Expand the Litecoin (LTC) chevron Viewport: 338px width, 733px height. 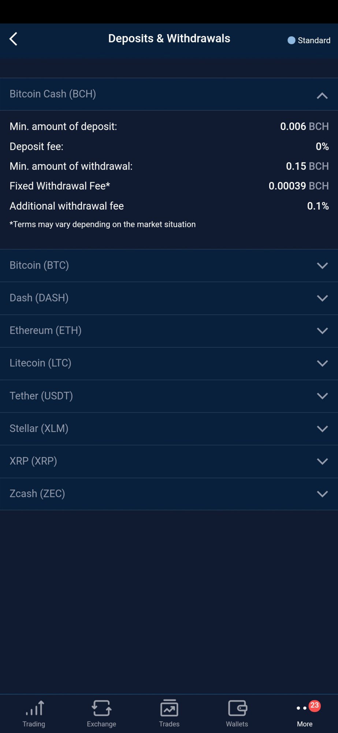(x=322, y=363)
